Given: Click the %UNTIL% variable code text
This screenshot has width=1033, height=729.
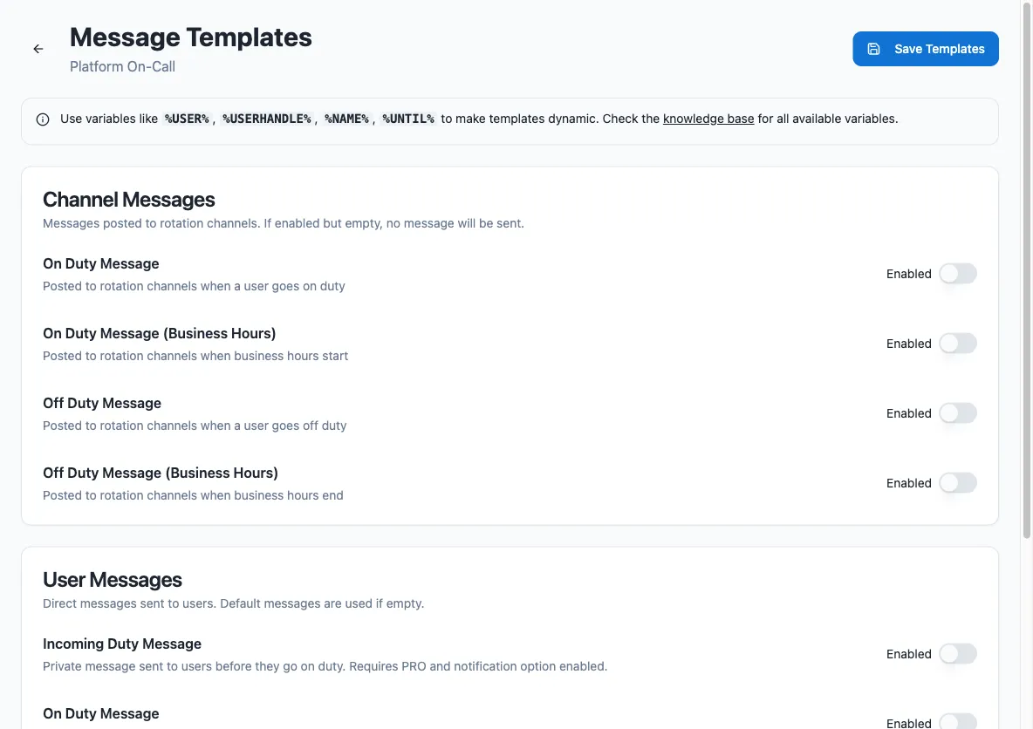Looking at the screenshot, I should [x=407, y=119].
